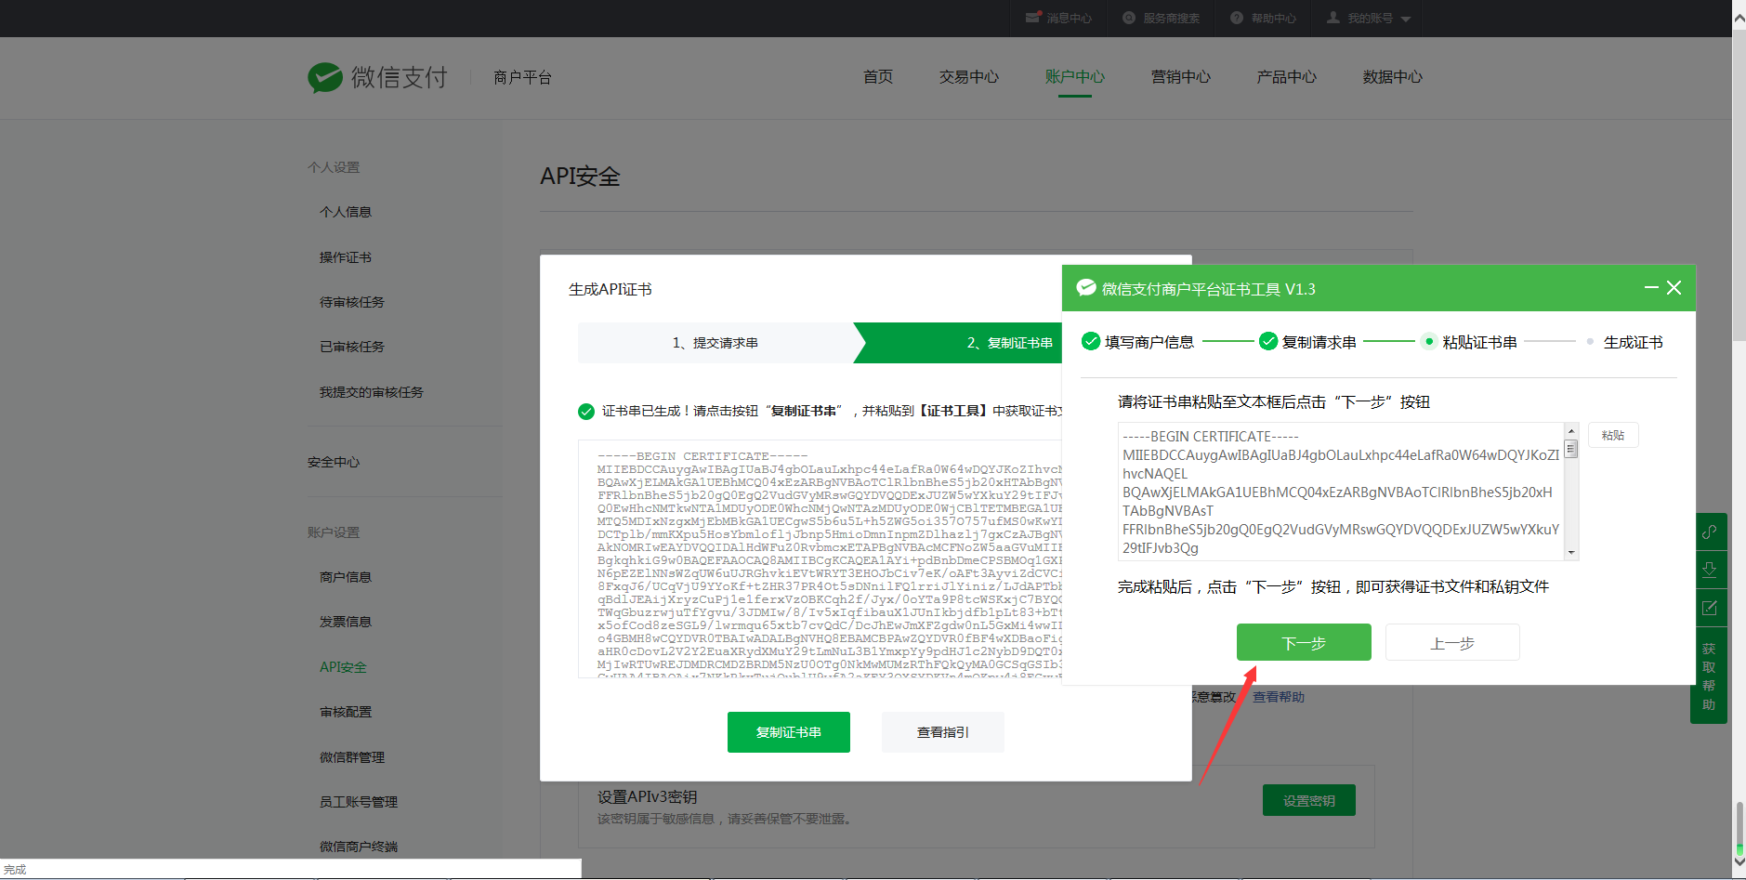The image size is (1746, 880).
Task: Click the 设置密钥 button
Action: pyautogui.click(x=1309, y=800)
